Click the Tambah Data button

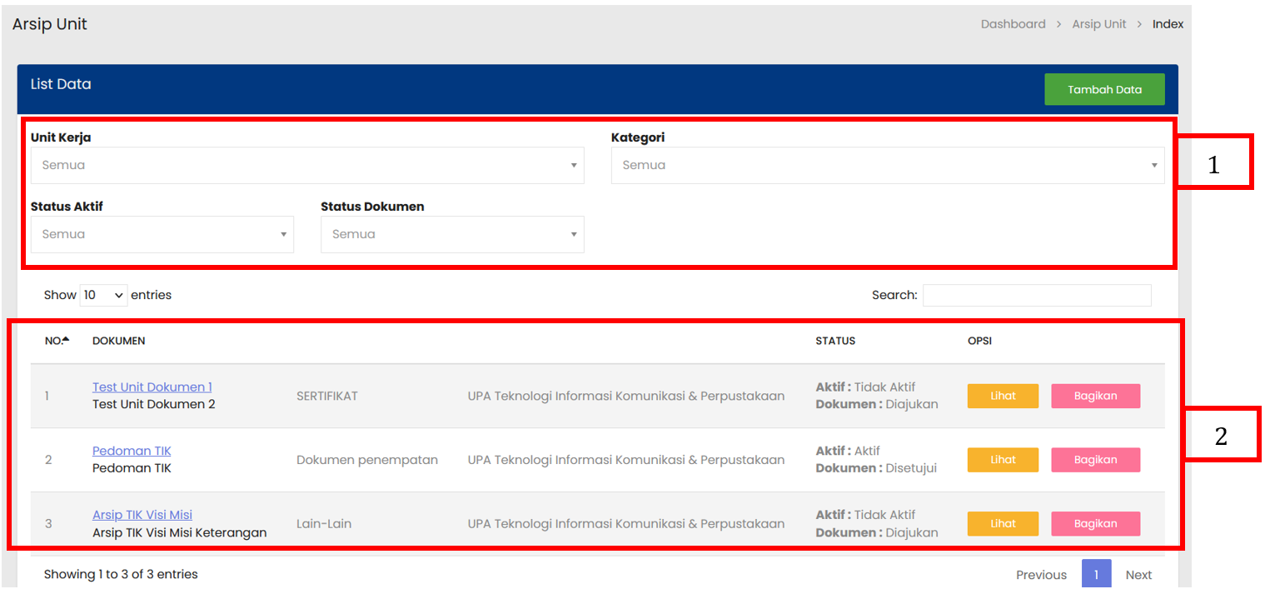1104,89
